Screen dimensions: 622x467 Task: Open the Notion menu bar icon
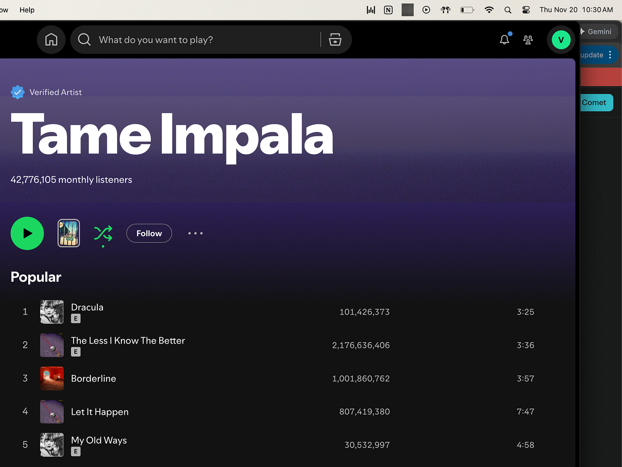pyautogui.click(x=388, y=10)
